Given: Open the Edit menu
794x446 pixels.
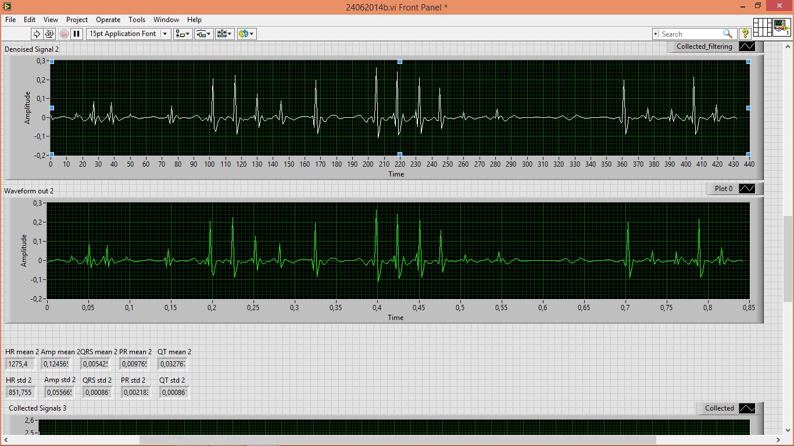Looking at the screenshot, I should pyautogui.click(x=30, y=19).
